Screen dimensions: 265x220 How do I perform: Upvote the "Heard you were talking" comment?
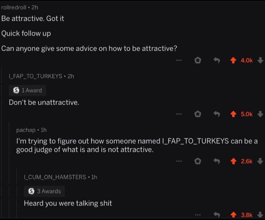[233, 215]
